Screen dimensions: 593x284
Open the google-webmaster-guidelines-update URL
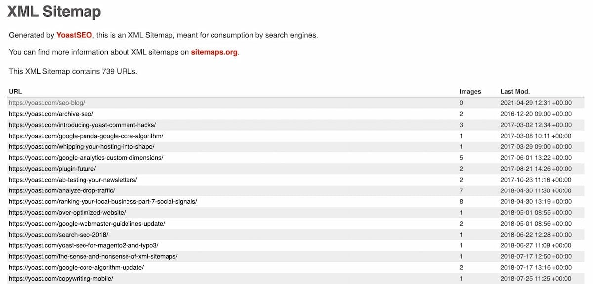pos(87,224)
